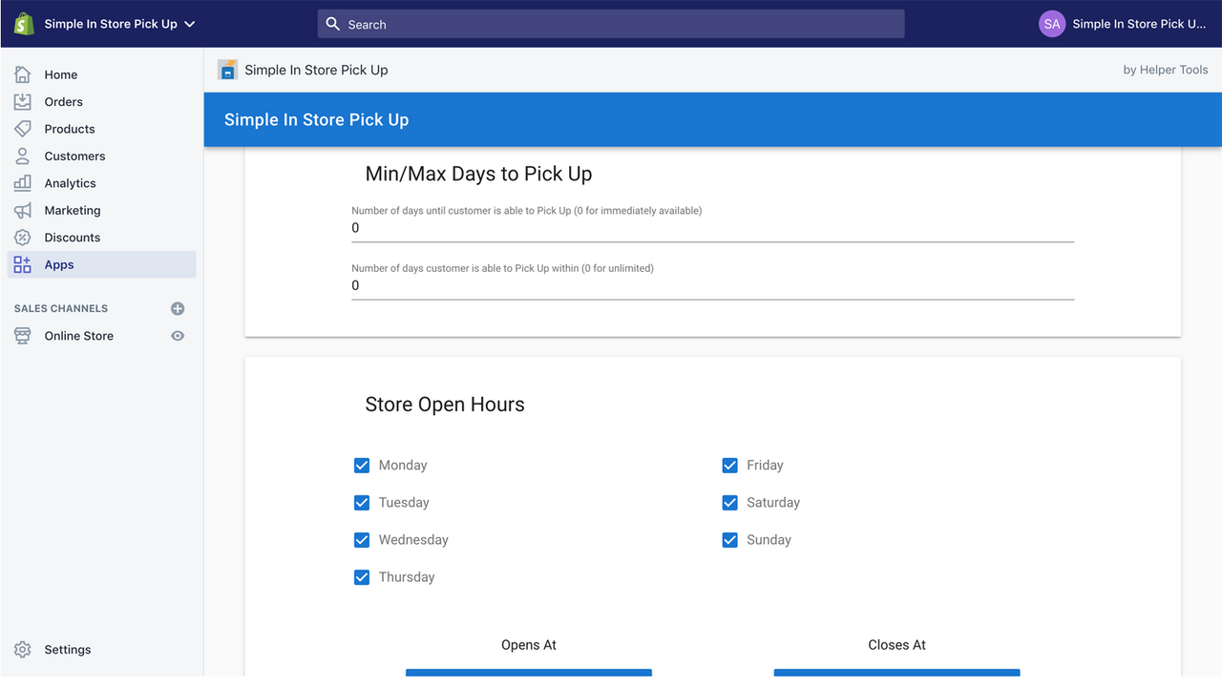Select the Online Store menu entry
Image resolution: width=1222 pixels, height=687 pixels.
click(79, 336)
